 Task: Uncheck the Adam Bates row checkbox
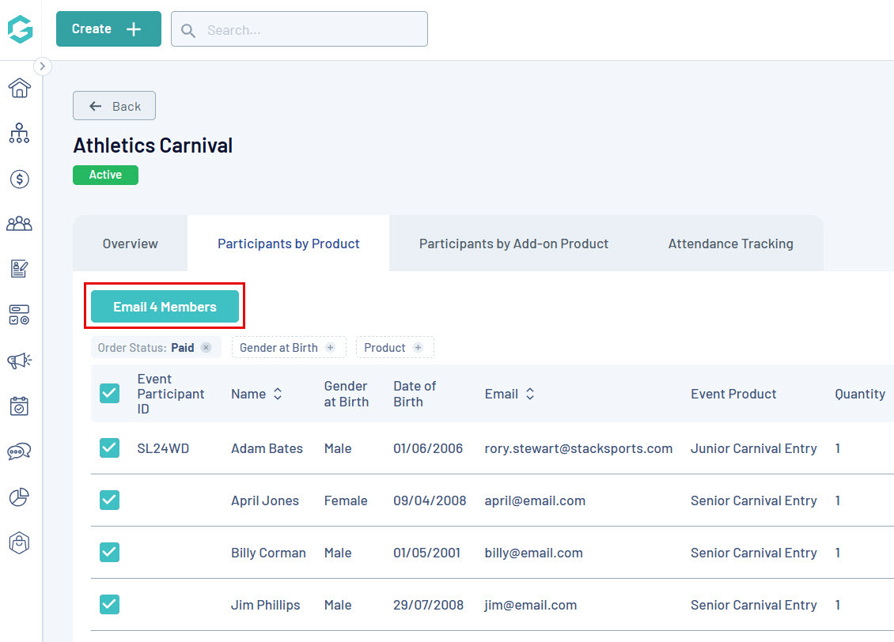pos(109,448)
